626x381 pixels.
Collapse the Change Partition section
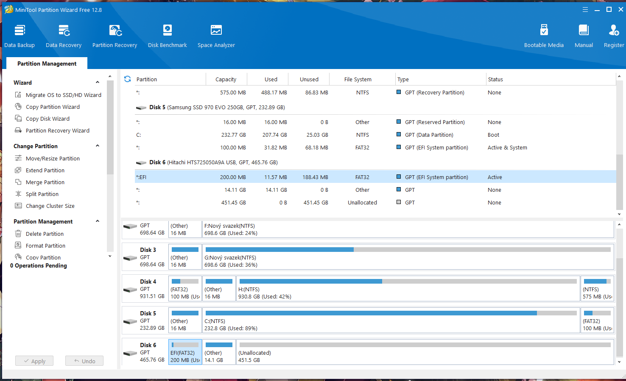(98, 146)
